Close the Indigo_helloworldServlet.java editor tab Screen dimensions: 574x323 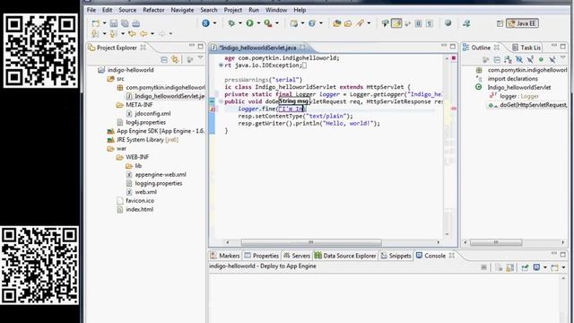click(x=302, y=48)
